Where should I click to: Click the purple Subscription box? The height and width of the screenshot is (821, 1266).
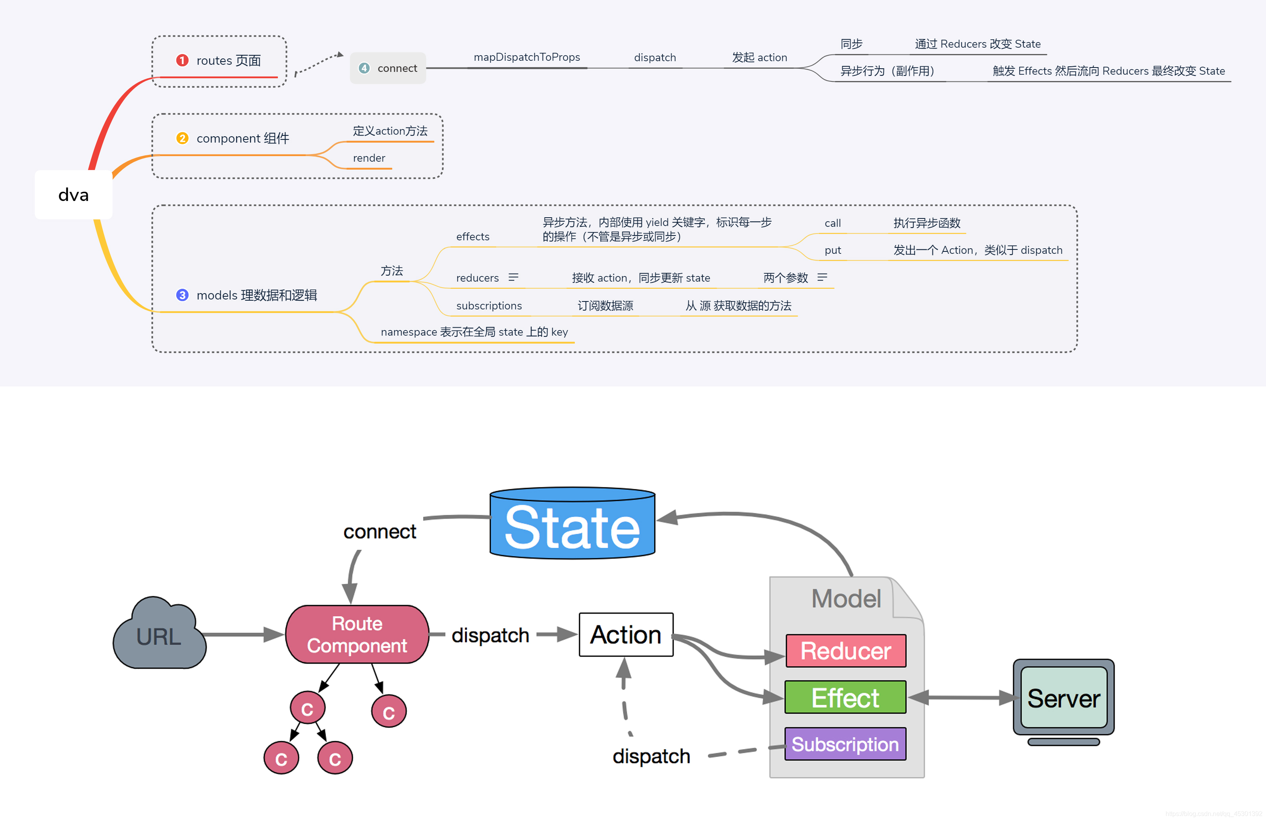pyautogui.click(x=845, y=744)
